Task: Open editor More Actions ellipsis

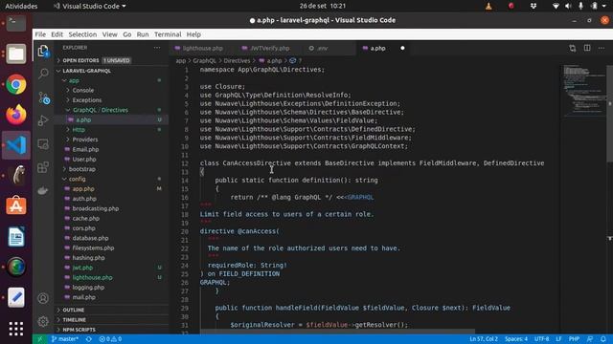Action: coord(602,48)
